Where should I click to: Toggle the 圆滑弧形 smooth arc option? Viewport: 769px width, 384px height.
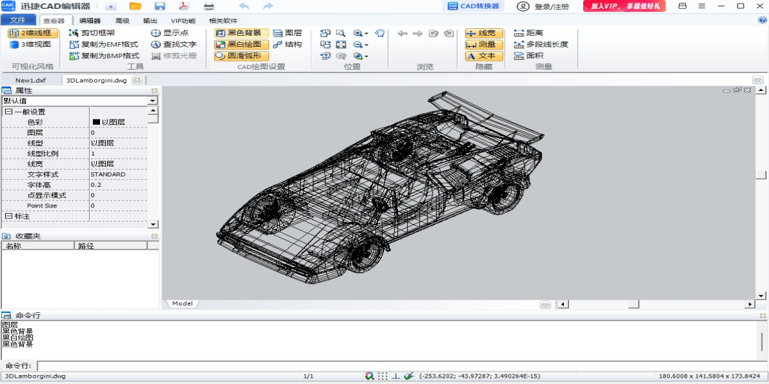pyautogui.click(x=238, y=56)
